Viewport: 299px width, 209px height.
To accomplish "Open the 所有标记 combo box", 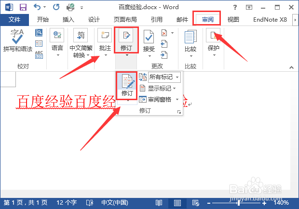I will [x=164, y=77].
